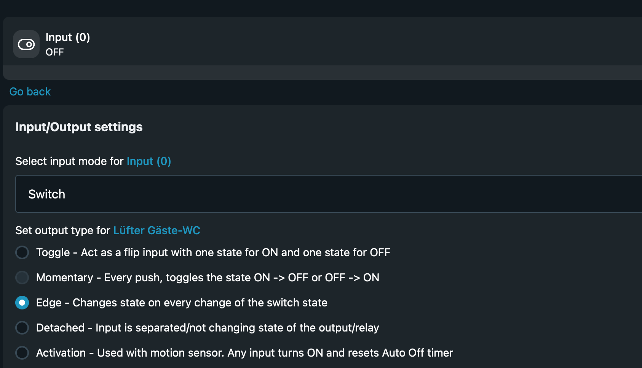Click the OFF status text
Viewport: 642px width, 368px height.
pyautogui.click(x=55, y=52)
